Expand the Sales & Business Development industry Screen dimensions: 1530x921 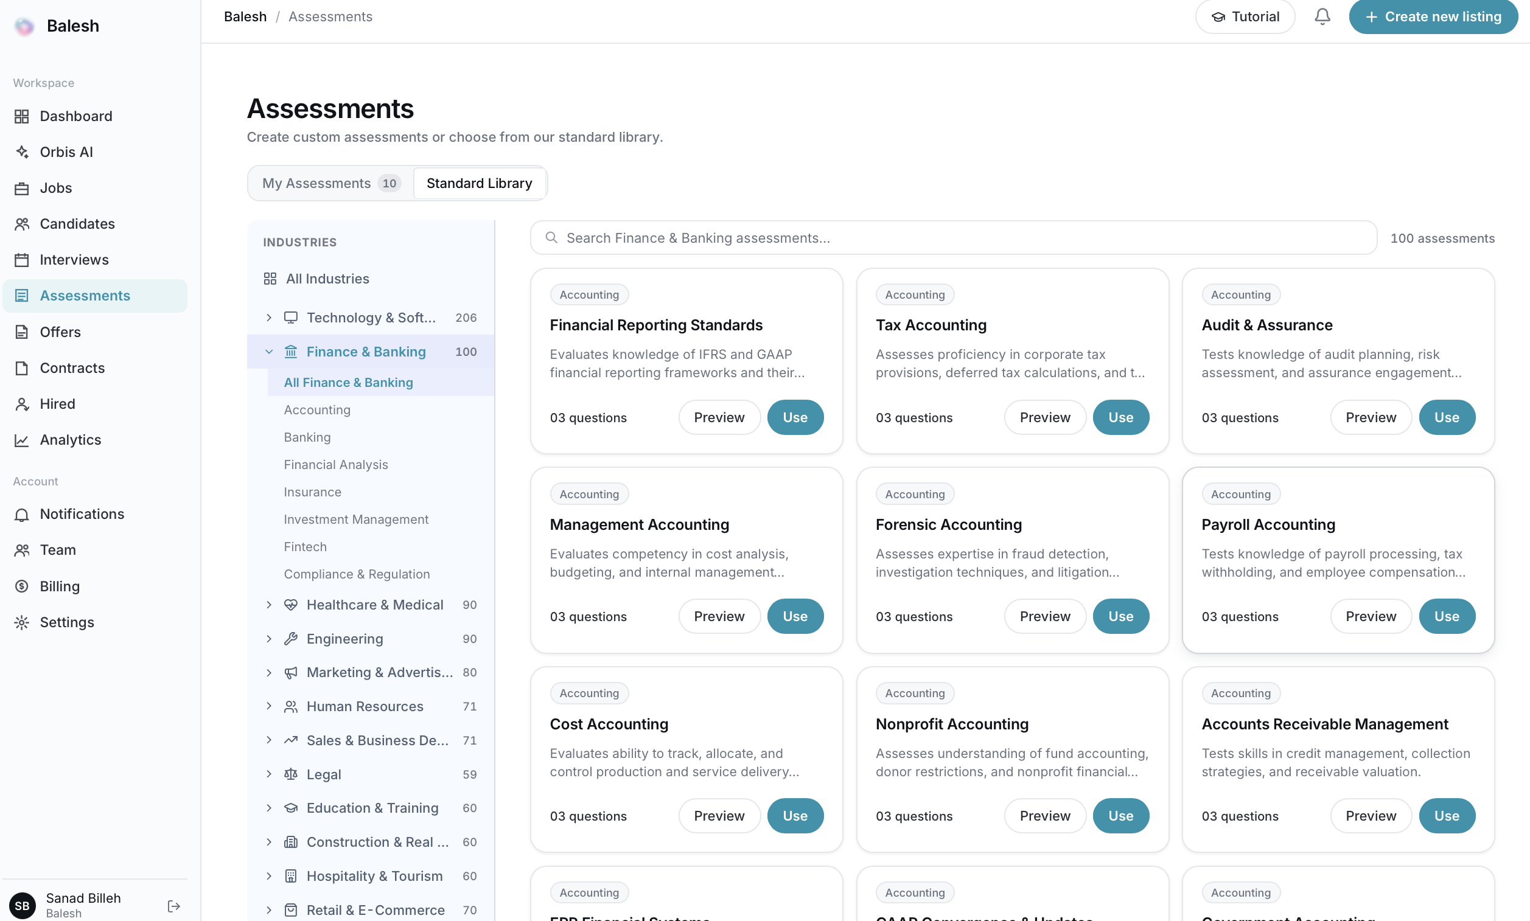click(x=269, y=740)
